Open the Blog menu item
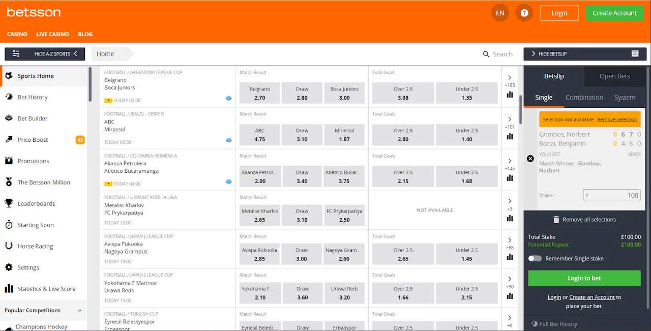Image resolution: width=651 pixels, height=331 pixels. [x=85, y=34]
